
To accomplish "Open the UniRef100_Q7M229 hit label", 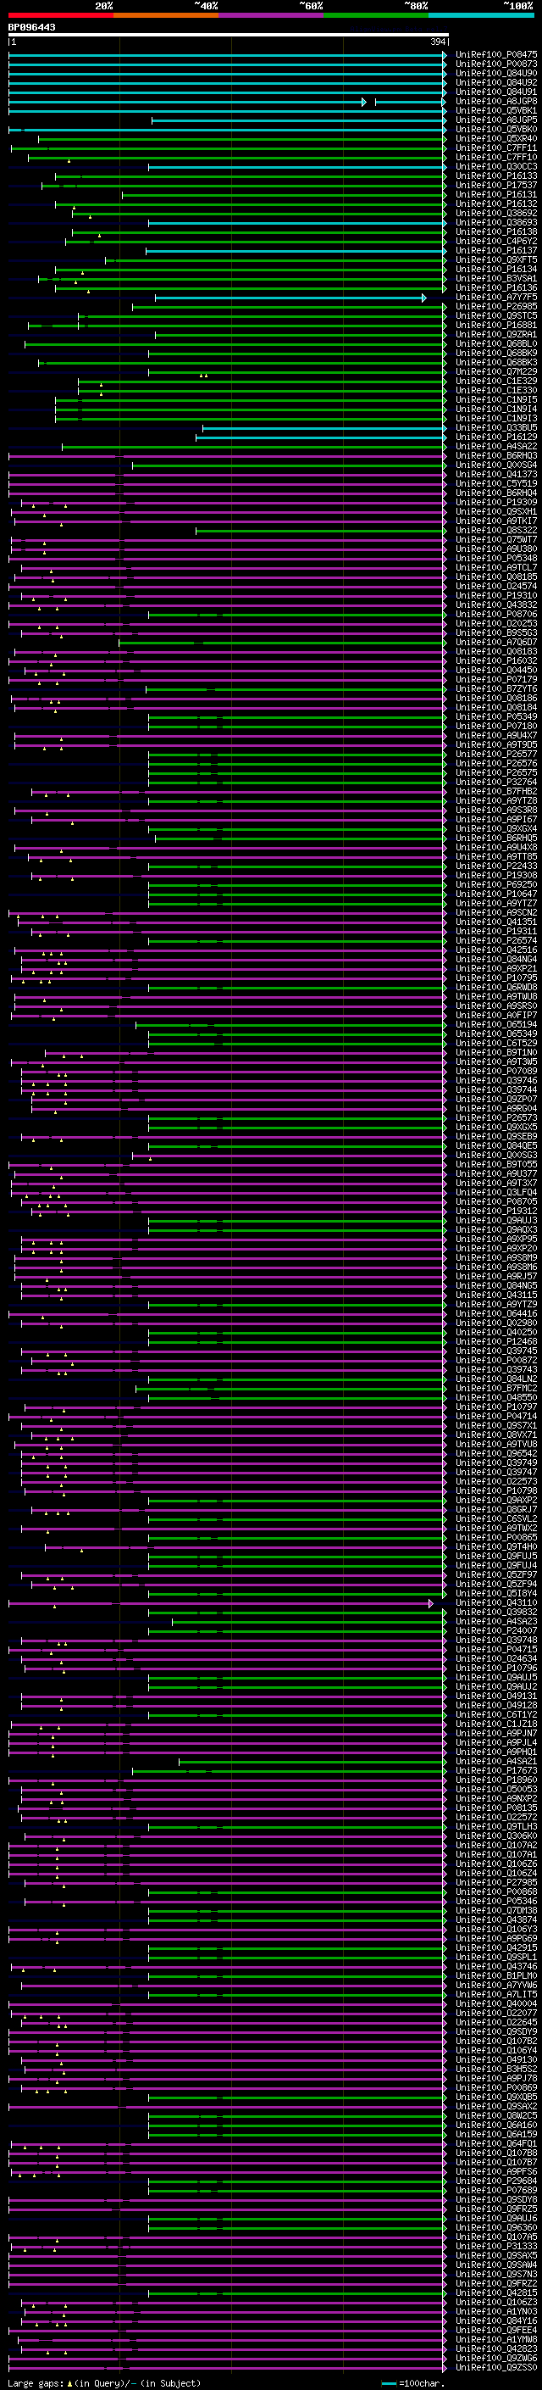I will pyautogui.click(x=495, y=372).
